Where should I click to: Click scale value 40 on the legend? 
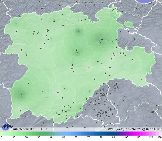click(x=51, y=137)
